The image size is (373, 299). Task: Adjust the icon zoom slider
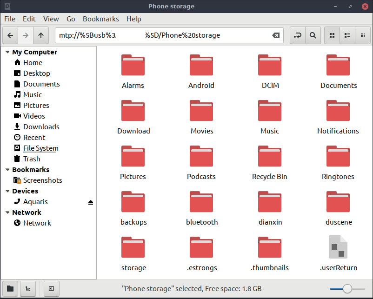click(347, 289)
